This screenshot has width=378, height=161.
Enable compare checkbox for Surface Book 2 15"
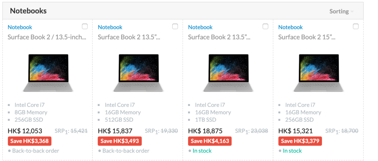356,26
